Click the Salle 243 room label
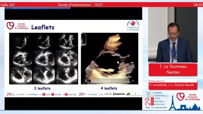 click(x=7, y=5)
